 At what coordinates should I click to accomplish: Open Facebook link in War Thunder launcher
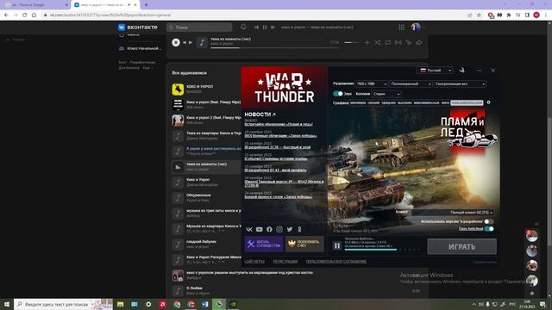pyautogui.click(x=269, y=230)
